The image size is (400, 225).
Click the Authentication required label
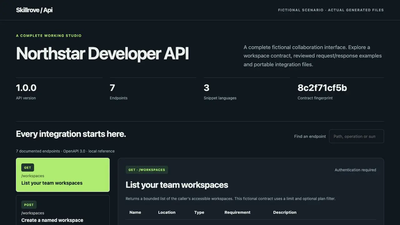(x=355, y=170)
